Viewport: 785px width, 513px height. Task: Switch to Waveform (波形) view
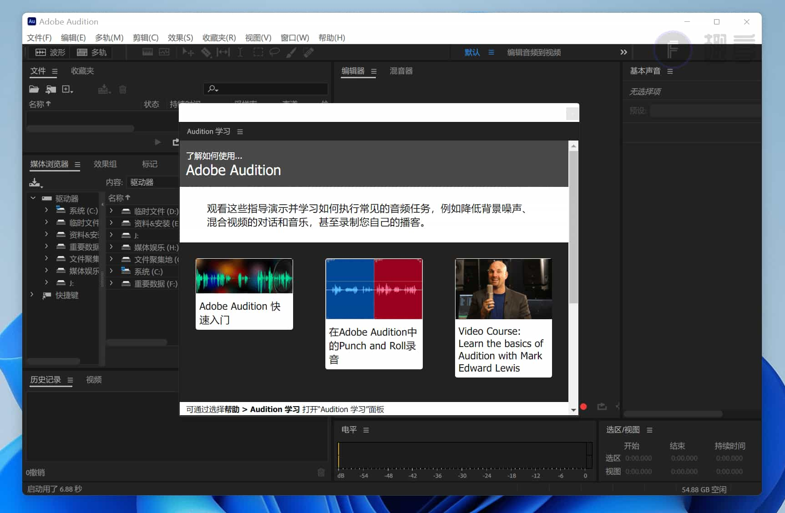pos(50,52)
